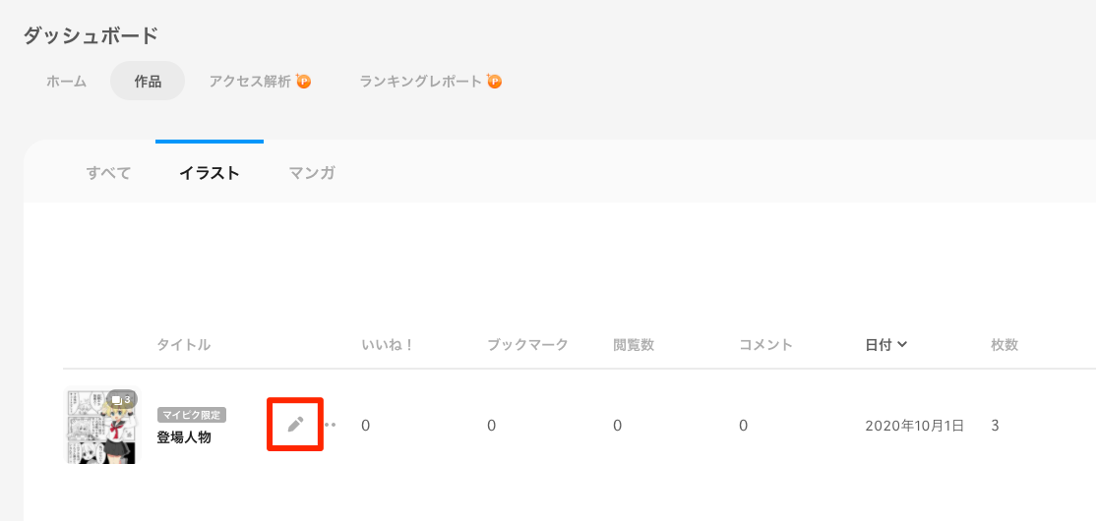
Task: Sort by the コメント column header
Action: pyautogui.click(x=766, y=344)
